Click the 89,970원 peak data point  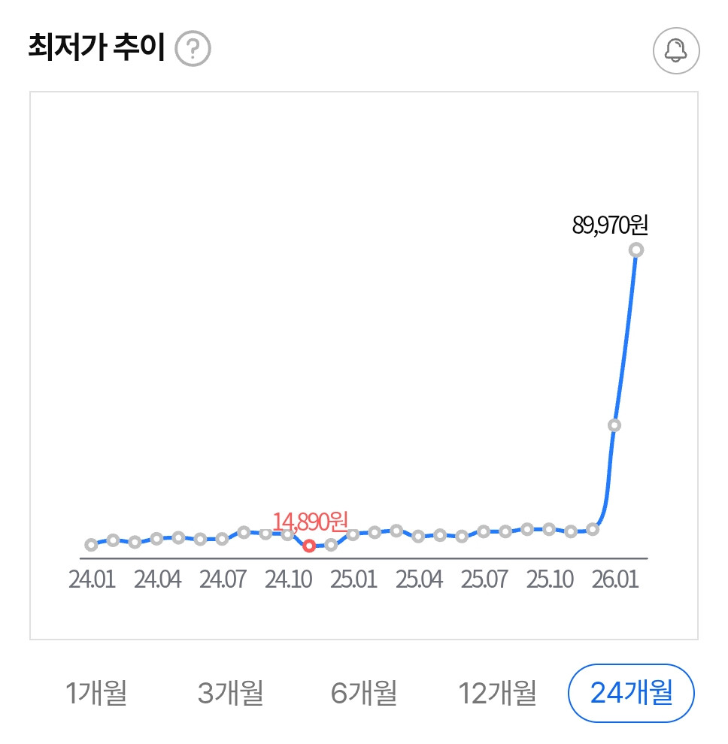click(636, 250)
